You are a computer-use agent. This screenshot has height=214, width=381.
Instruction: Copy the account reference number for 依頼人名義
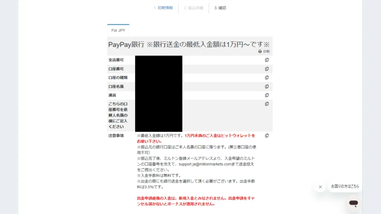pos(267,104)
